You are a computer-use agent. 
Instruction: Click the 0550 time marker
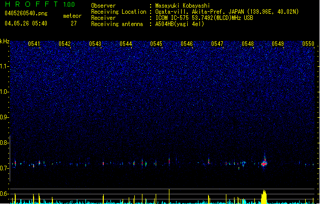pyautogui.click(x=308, y=44)
